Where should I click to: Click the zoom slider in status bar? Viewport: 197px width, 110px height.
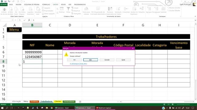[183, 105]
